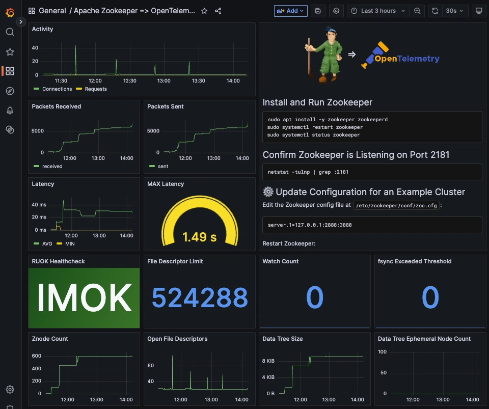Click the Open File Descriptors panel title
This screenshot has width=489, height=409.
click(x=177, y=339)
